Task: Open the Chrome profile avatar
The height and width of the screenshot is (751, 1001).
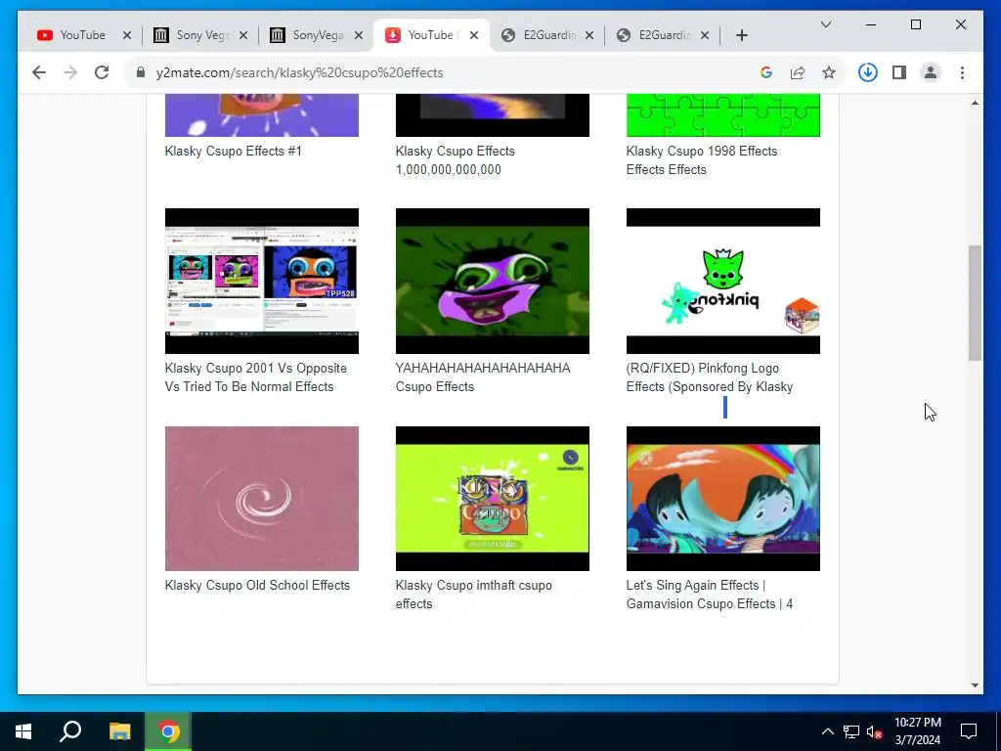Action: point(931,72)
